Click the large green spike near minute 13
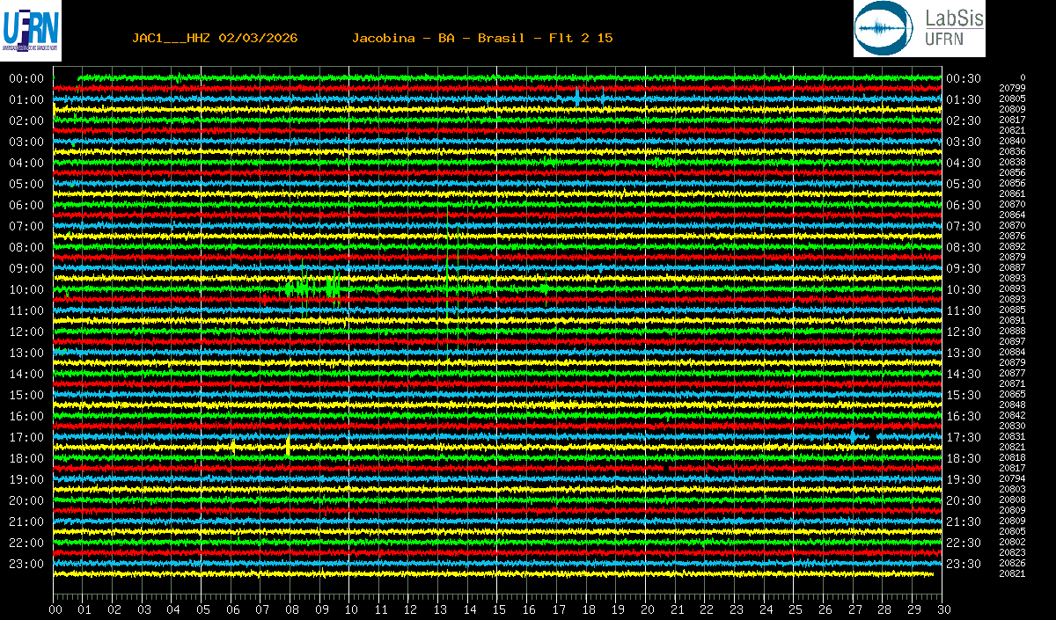1056x620 pixels. tap(448, 264)
